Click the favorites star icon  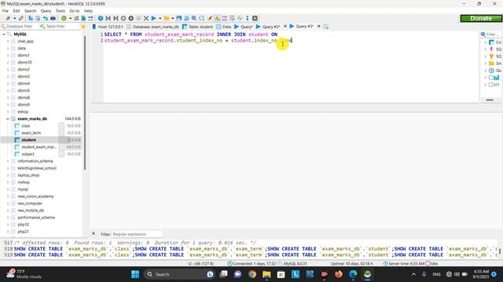83,27
